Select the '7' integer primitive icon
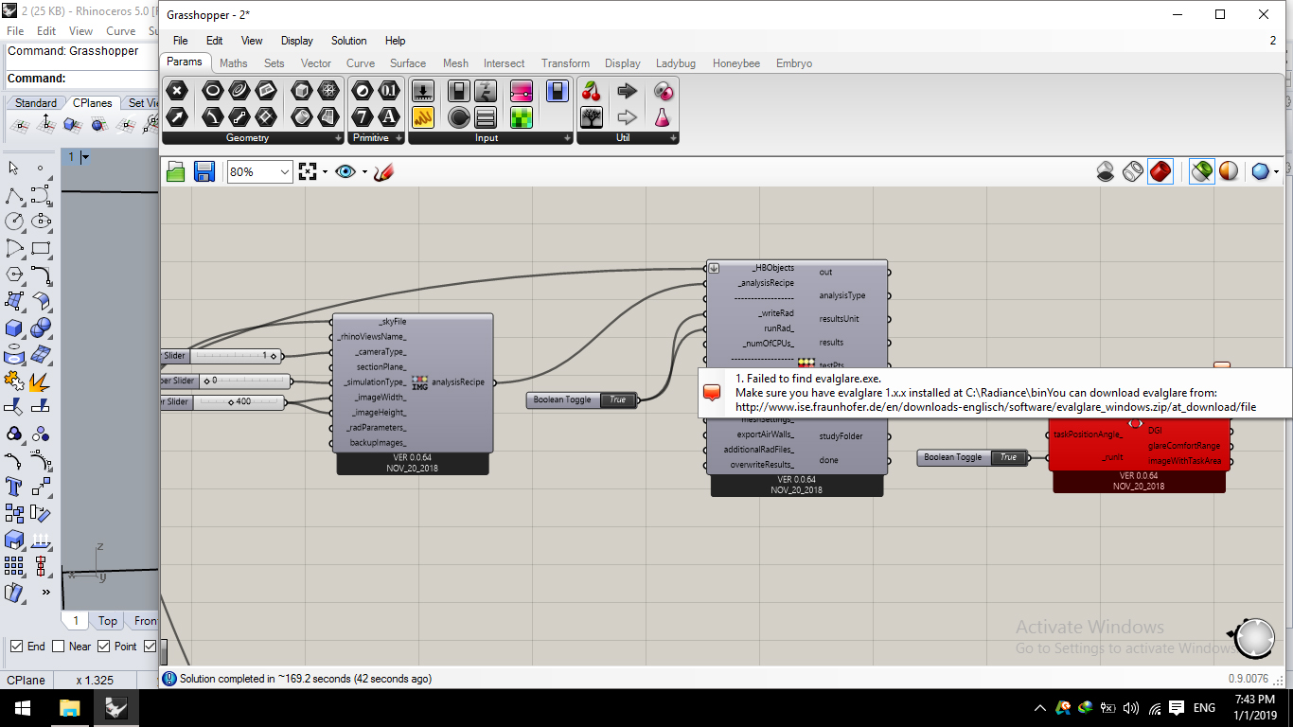 [x=363, y=117]
